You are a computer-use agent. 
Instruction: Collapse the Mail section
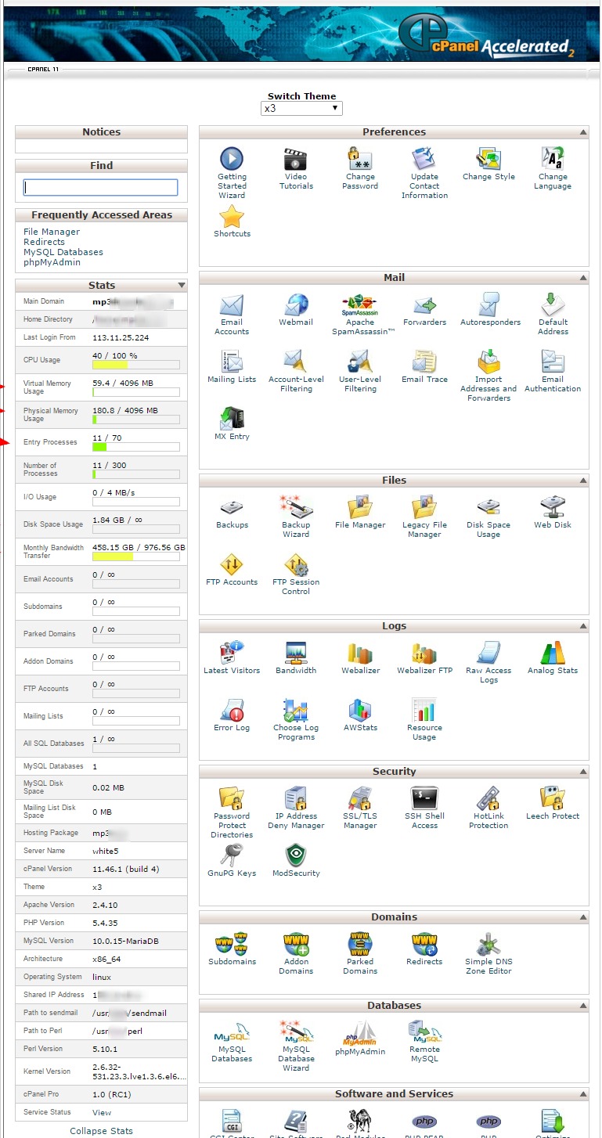tap(583, 278)
